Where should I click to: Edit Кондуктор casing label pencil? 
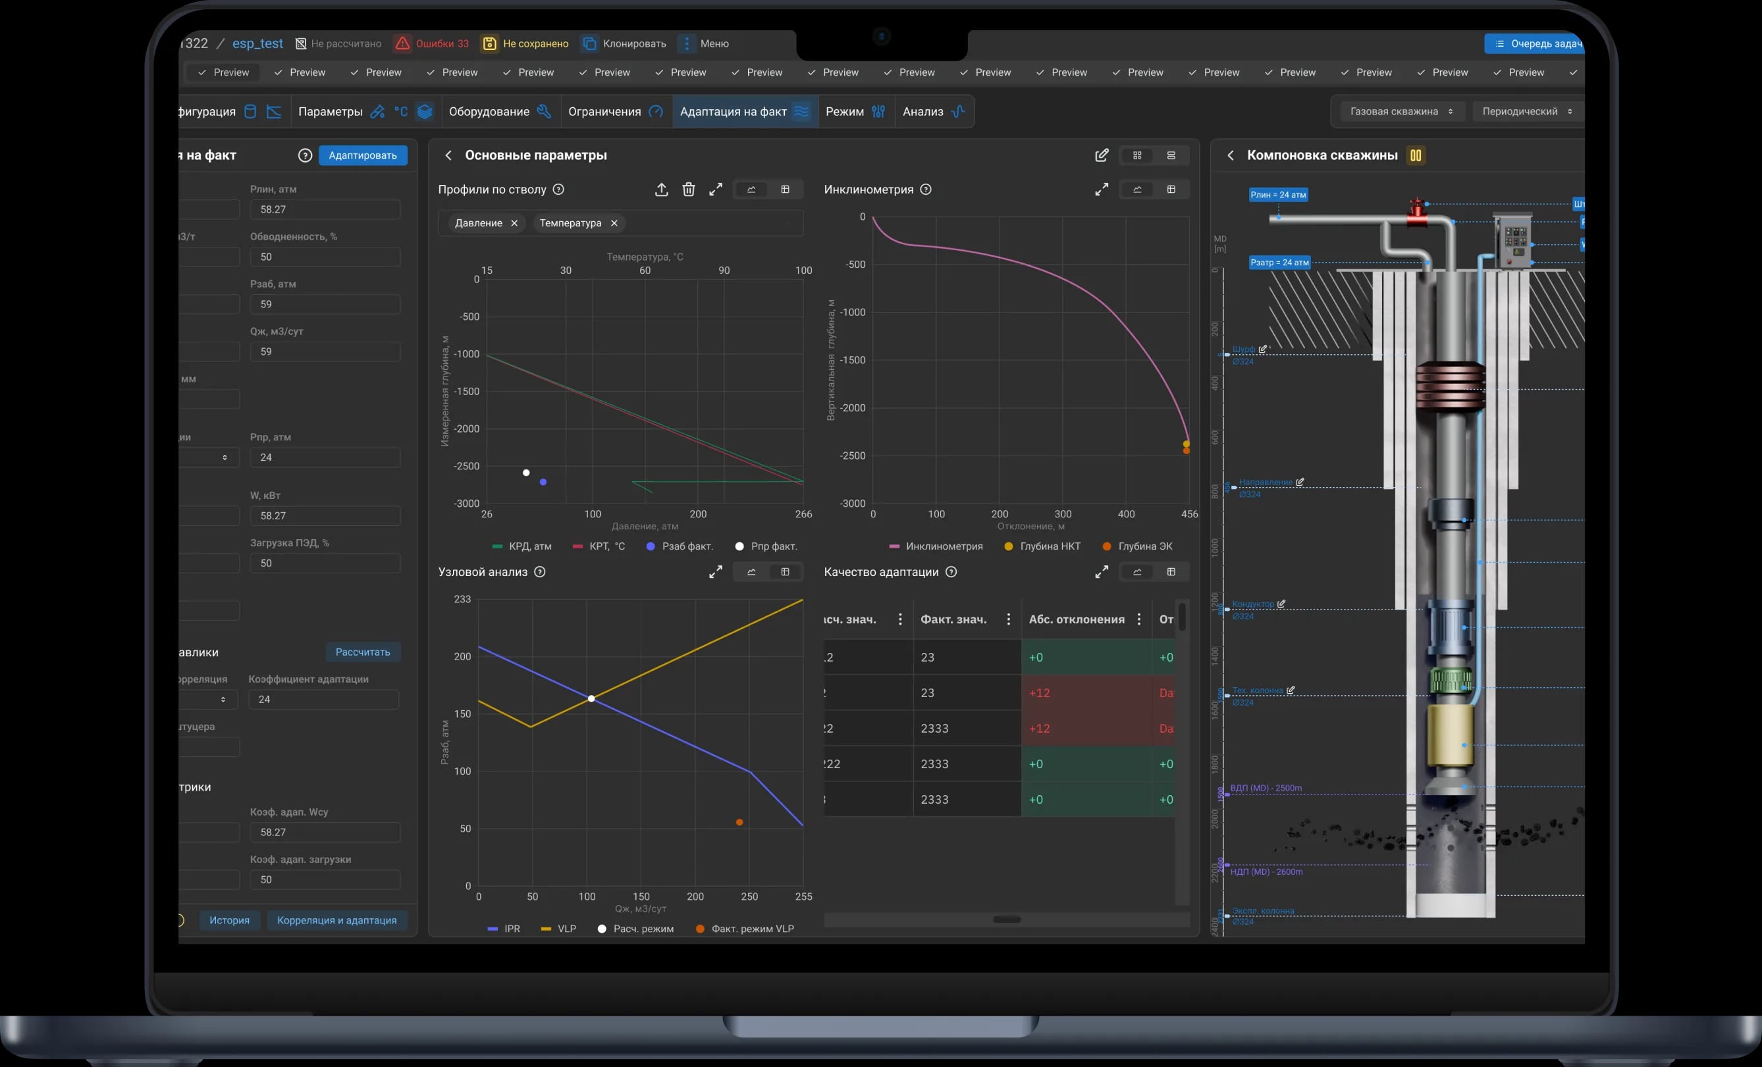click(1281, 604)
